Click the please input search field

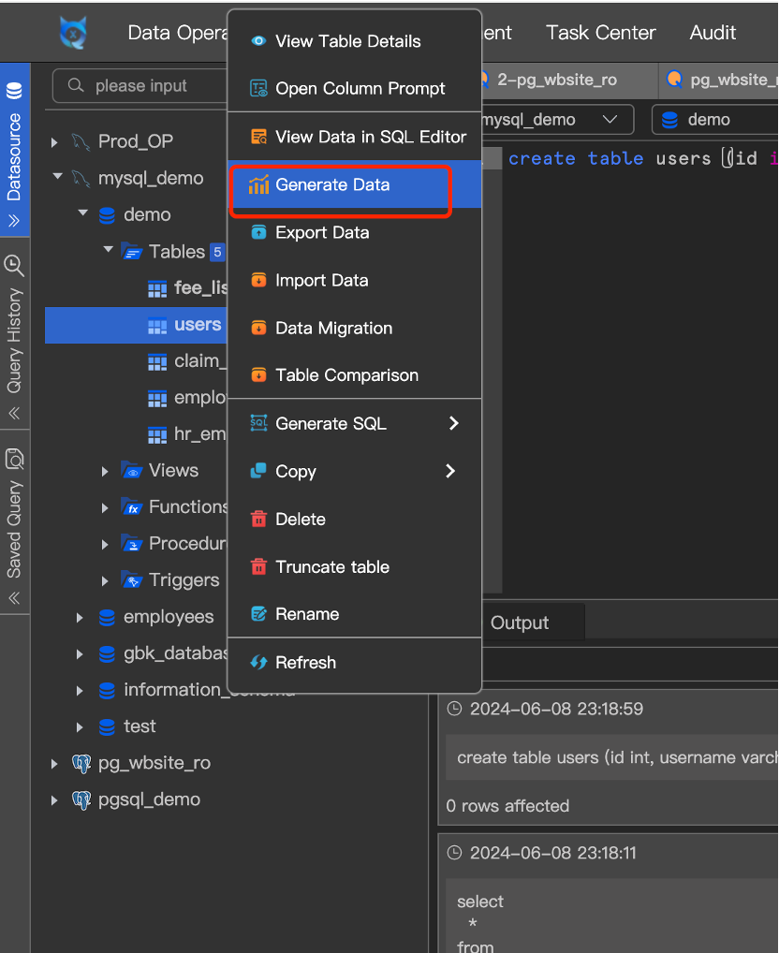tap(141, 86)
